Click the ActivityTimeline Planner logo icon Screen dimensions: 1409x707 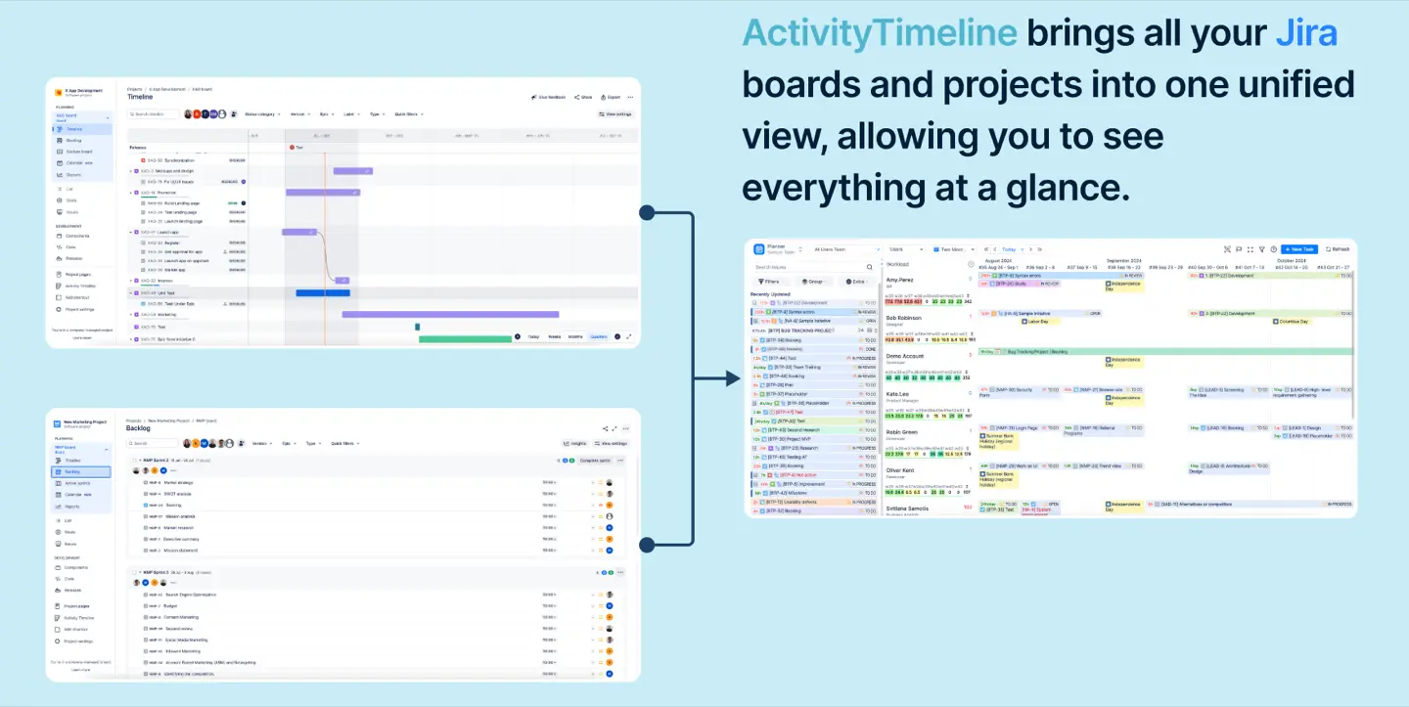point(758,249)
